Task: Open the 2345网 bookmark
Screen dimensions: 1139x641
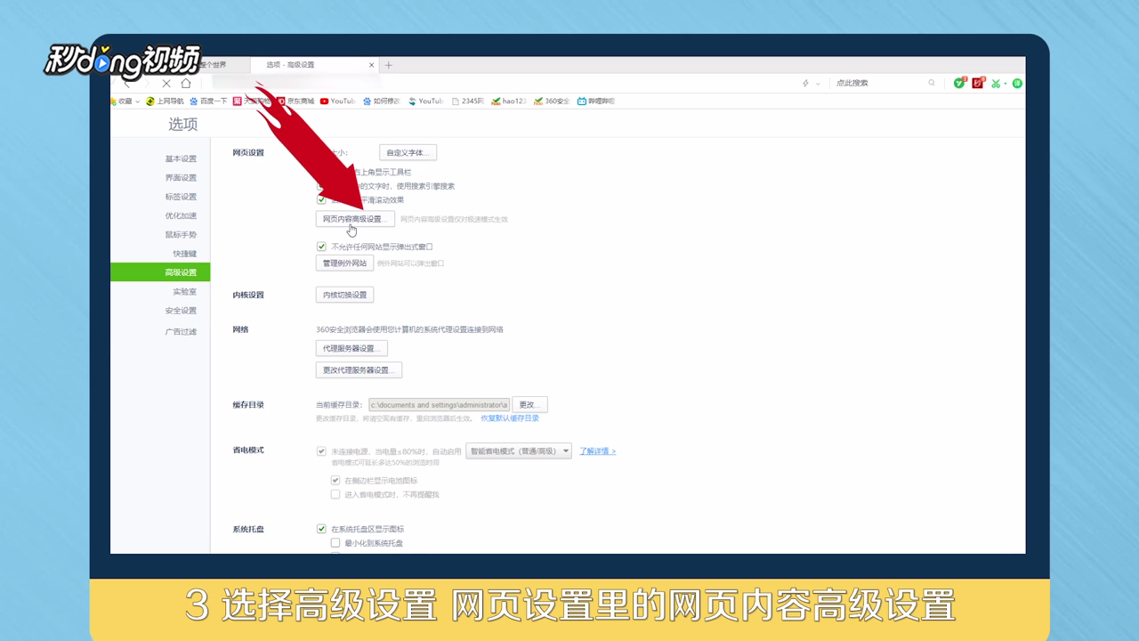Action: tap(468, 101)
